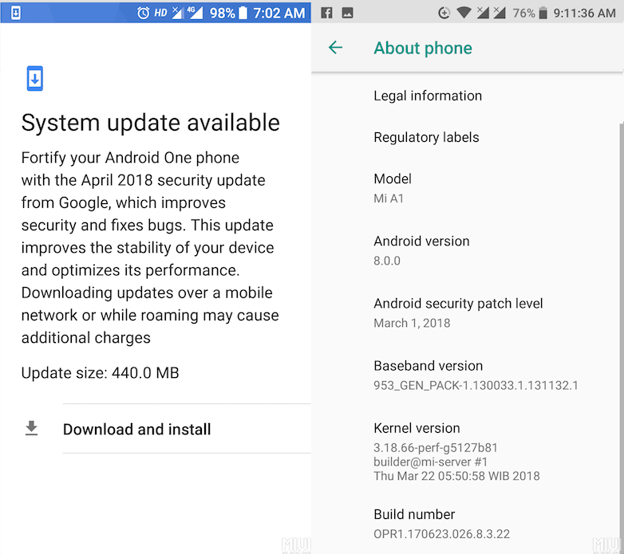Tap Android security patch level entry

468,313
